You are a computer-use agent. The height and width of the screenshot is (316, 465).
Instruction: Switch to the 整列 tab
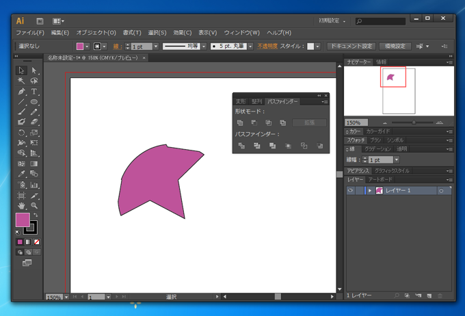point(256,101)
